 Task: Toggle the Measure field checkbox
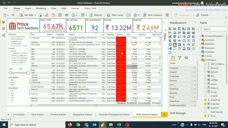(x=205, y=88)
